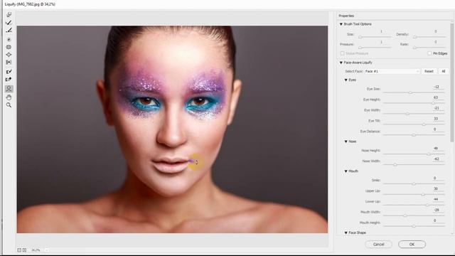Click the brush Pressure slider handle

click(x=360, y=48)
